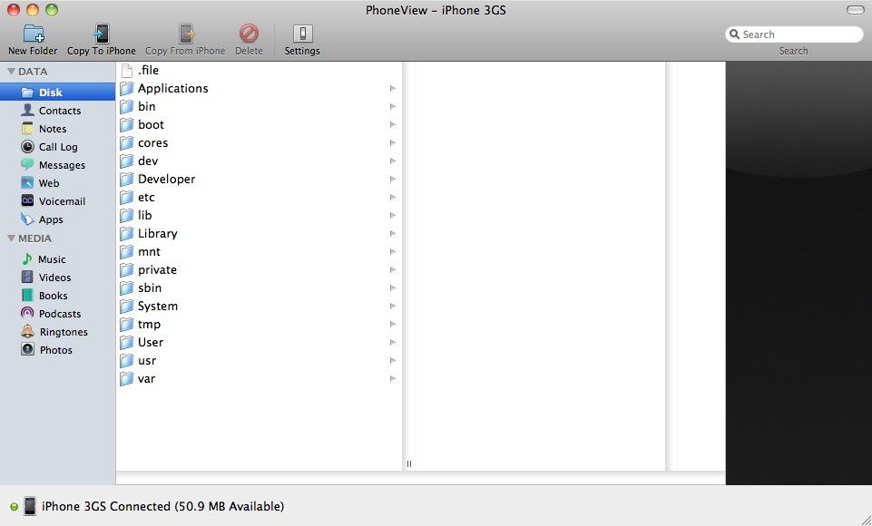Open Videos in the sidebar
Viewport: 872px width, 526px height.
(58, 278)
